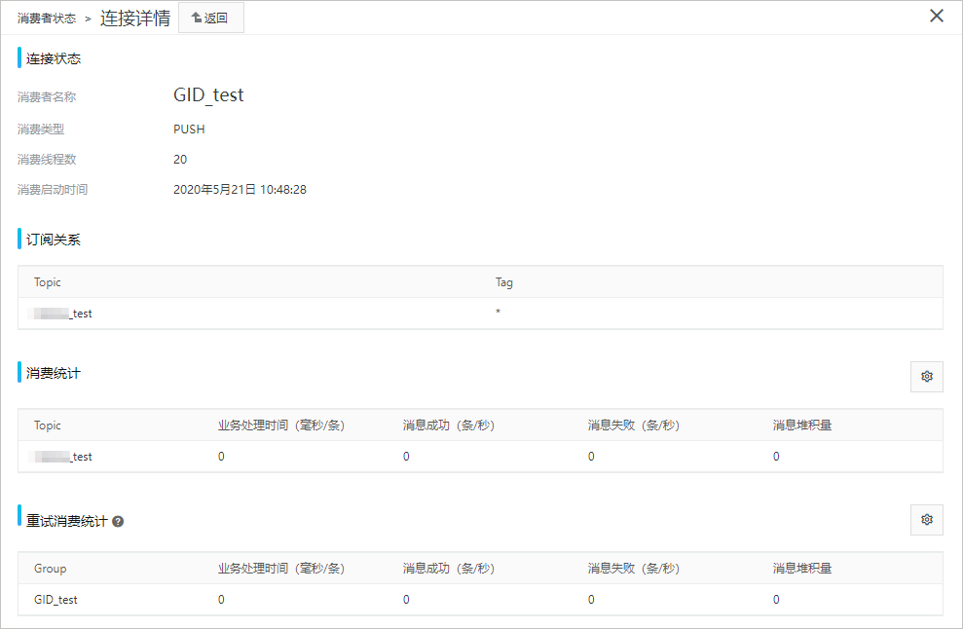The width and height of the screenshot is (963, 629).
Task: Click 消息堆积量 header in 重试消费统计 table
Action: [x=802, y=569]
